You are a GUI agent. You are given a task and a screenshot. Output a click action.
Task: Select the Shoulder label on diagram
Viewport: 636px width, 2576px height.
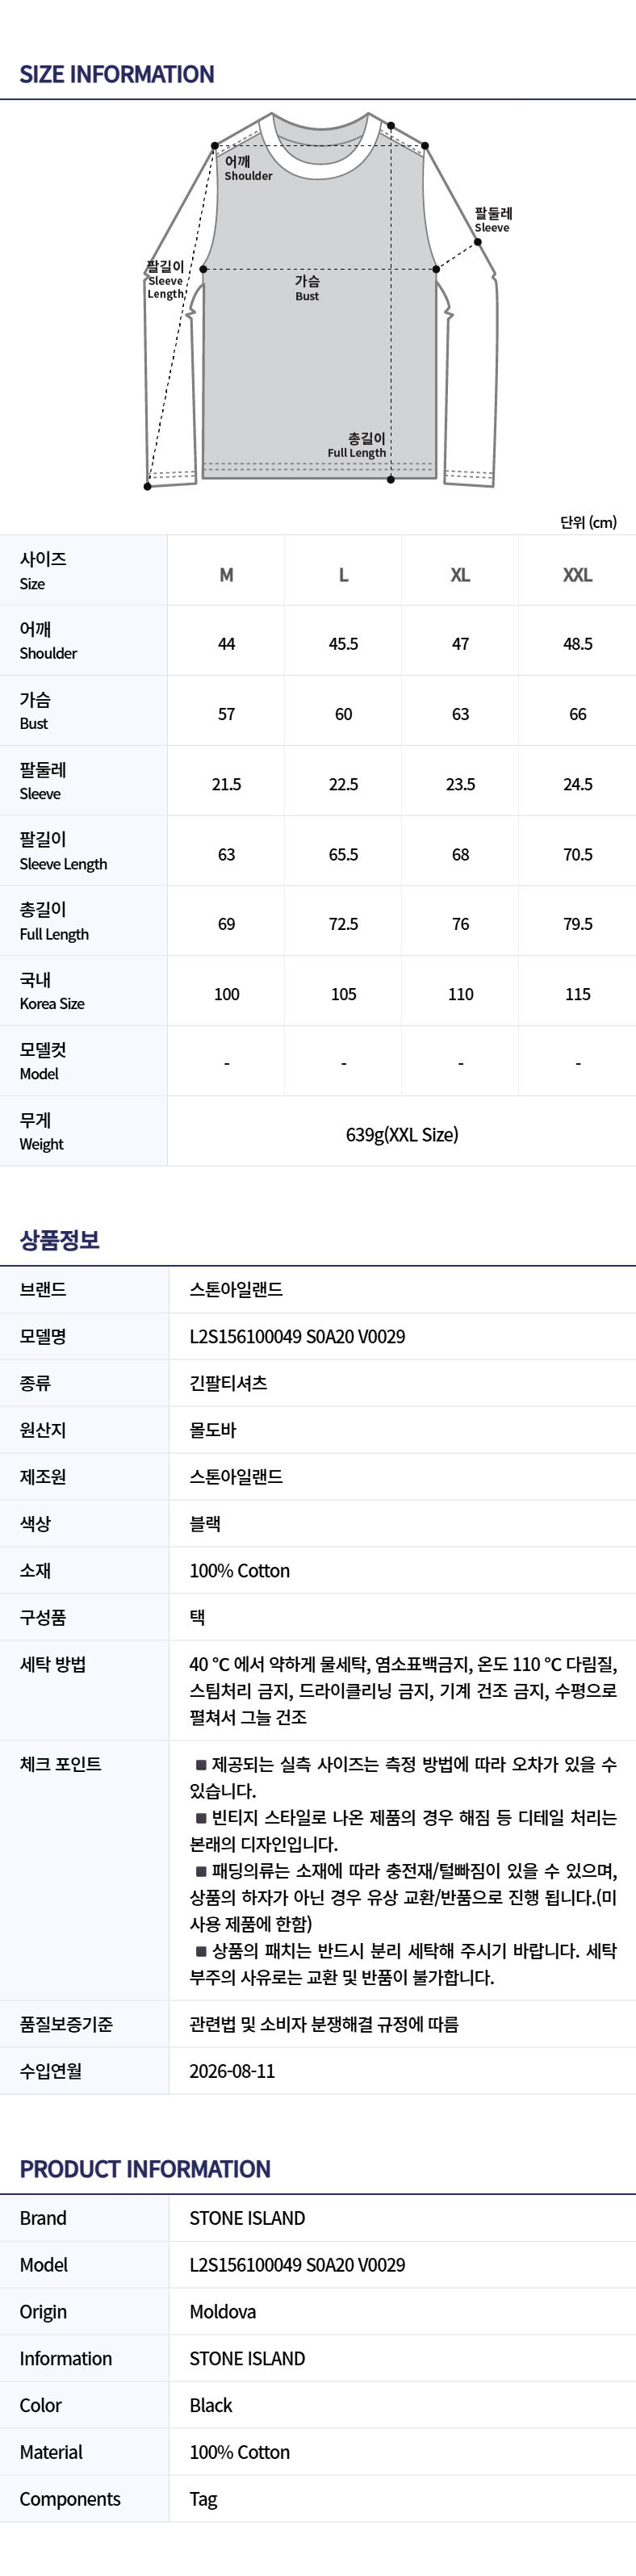pyautogui.click(x=248, y=168)
